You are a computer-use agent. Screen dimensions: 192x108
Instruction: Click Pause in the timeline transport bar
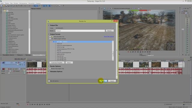(37, 104)
